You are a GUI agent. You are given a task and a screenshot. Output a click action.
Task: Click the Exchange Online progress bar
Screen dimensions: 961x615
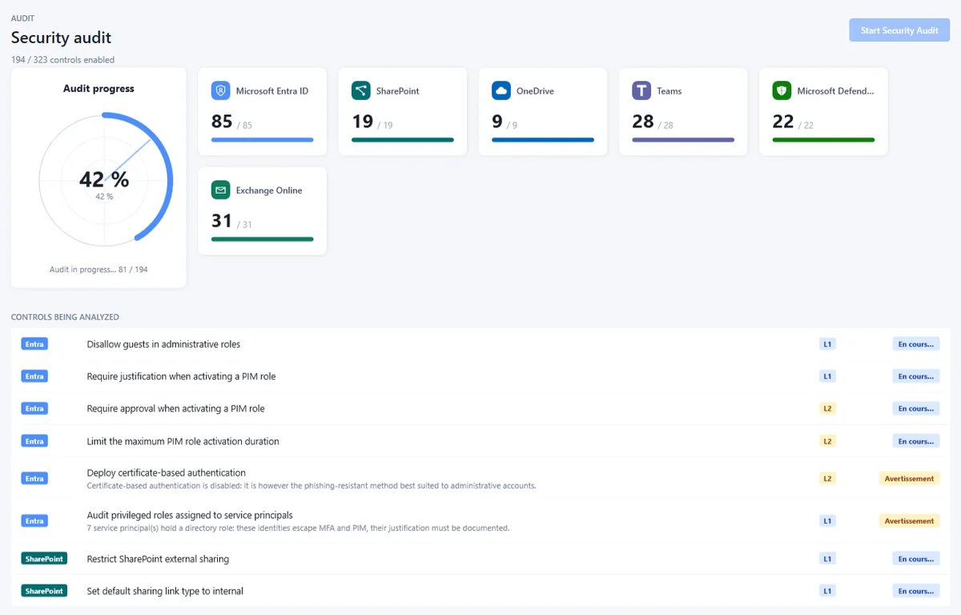(262, 239)
